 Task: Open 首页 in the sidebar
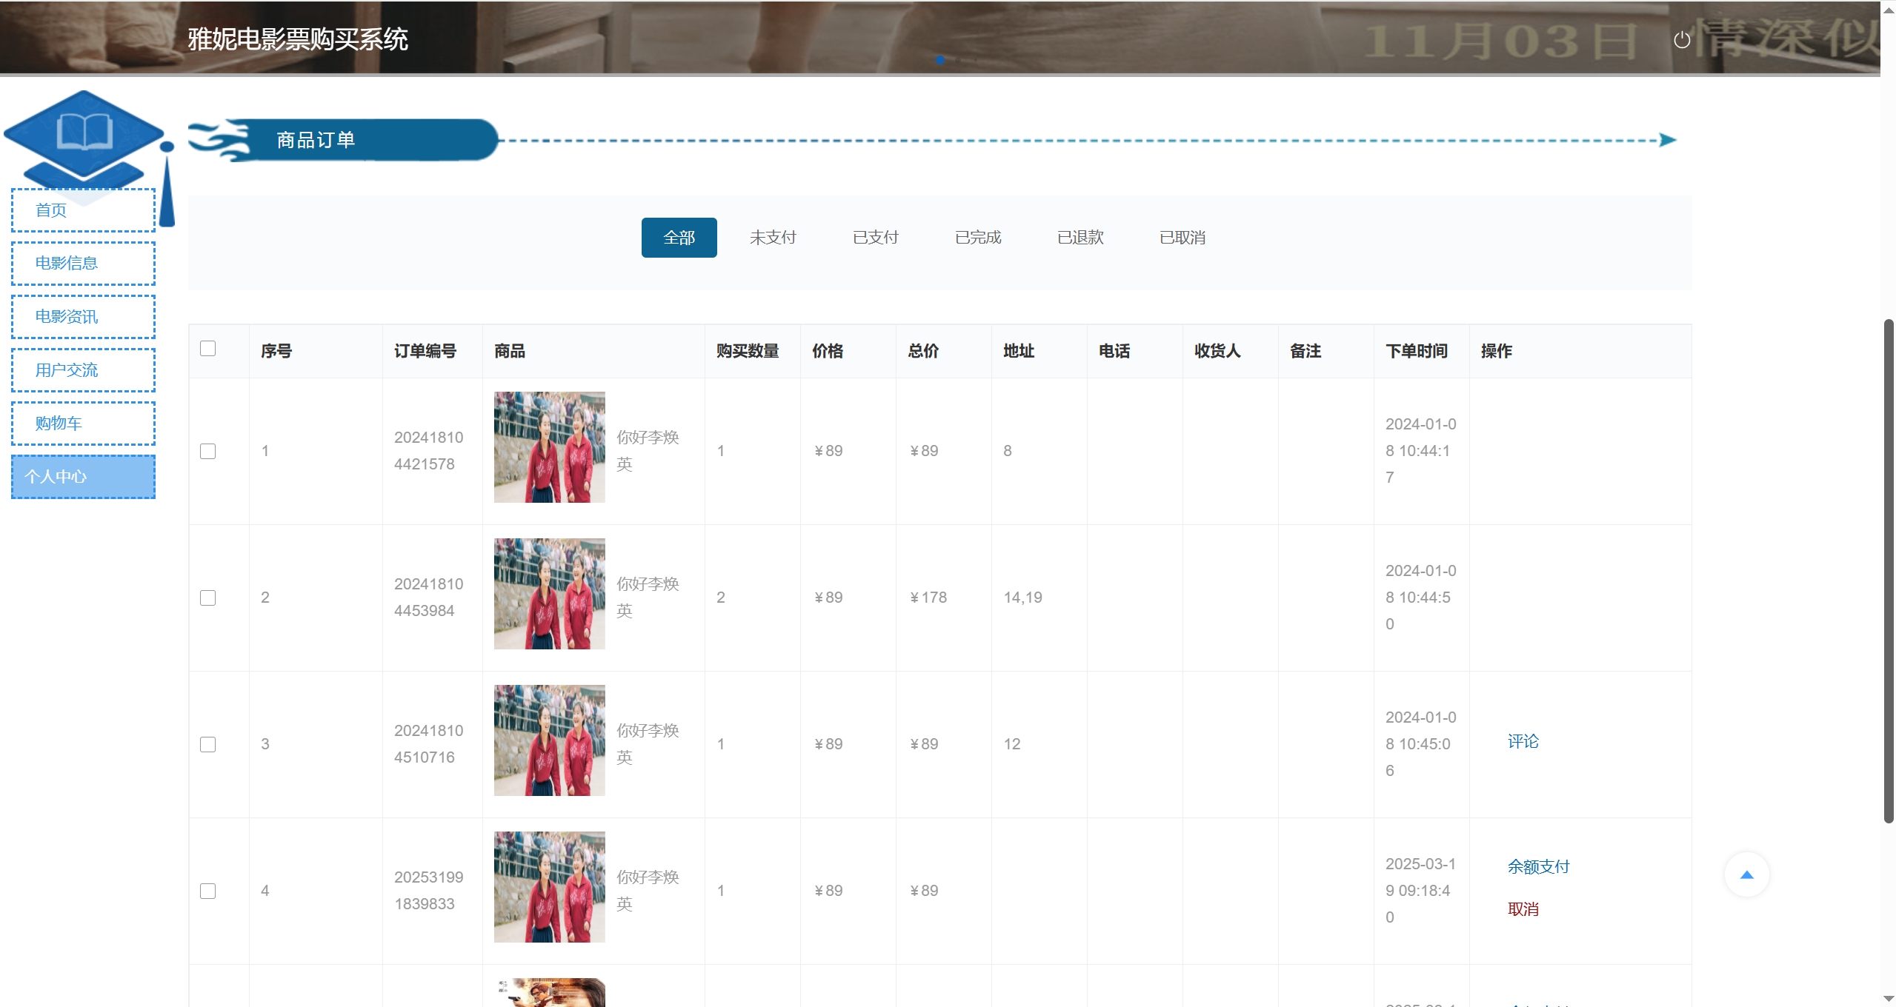83,210
